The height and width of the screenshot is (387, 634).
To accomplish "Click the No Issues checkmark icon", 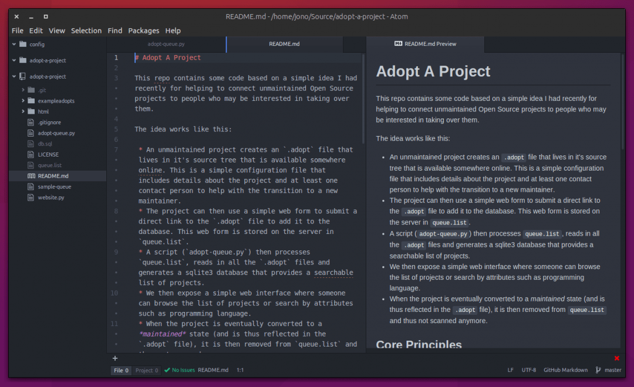I will [167, 370].
